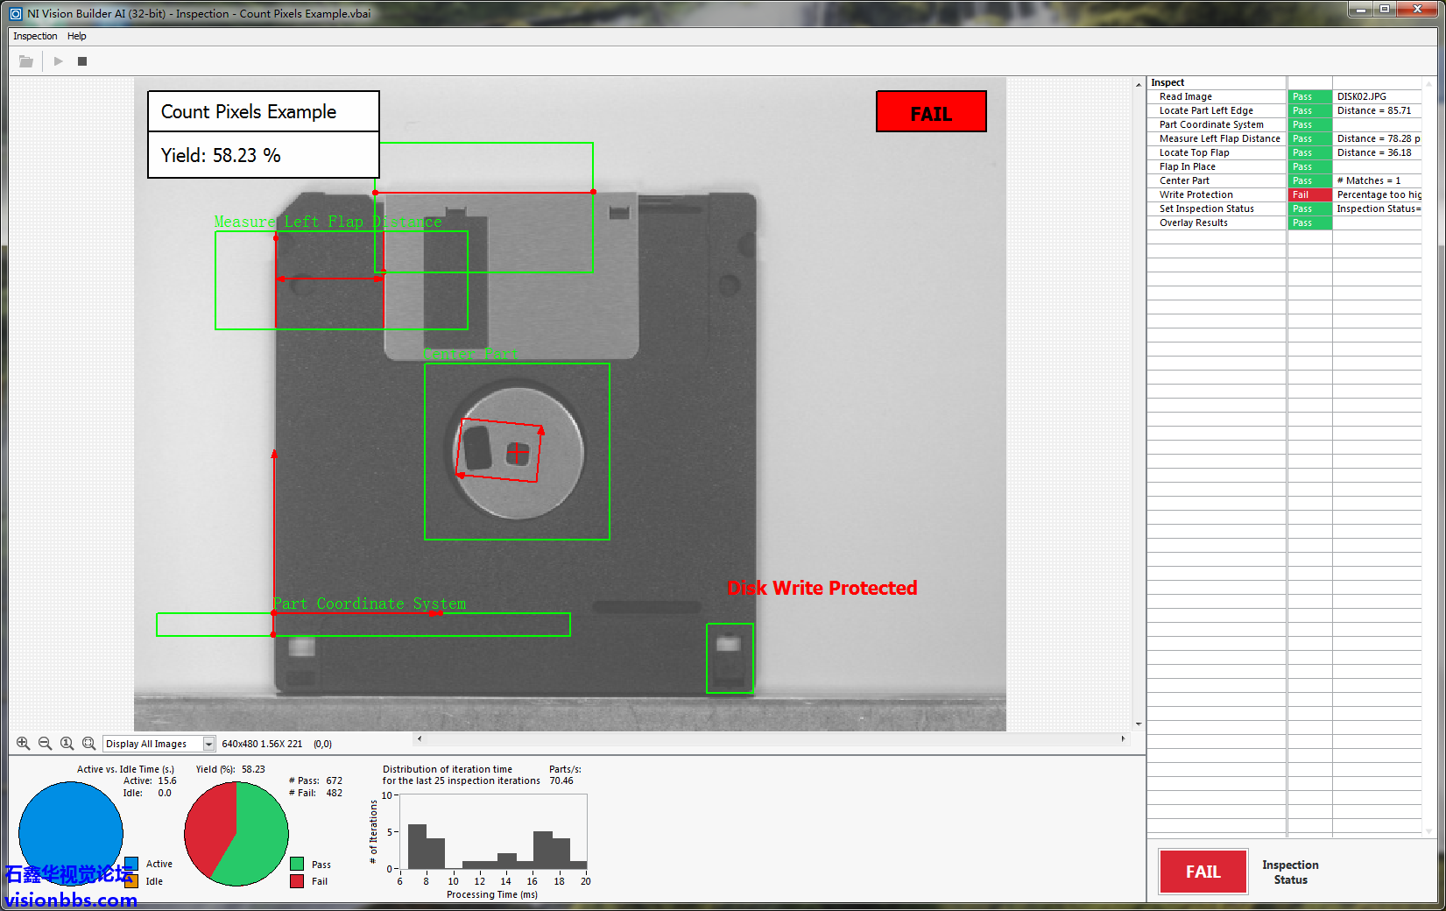Click the green Pass legend color swatch
This screenshot has width=1446, height=911.
(x=297, y=865)
